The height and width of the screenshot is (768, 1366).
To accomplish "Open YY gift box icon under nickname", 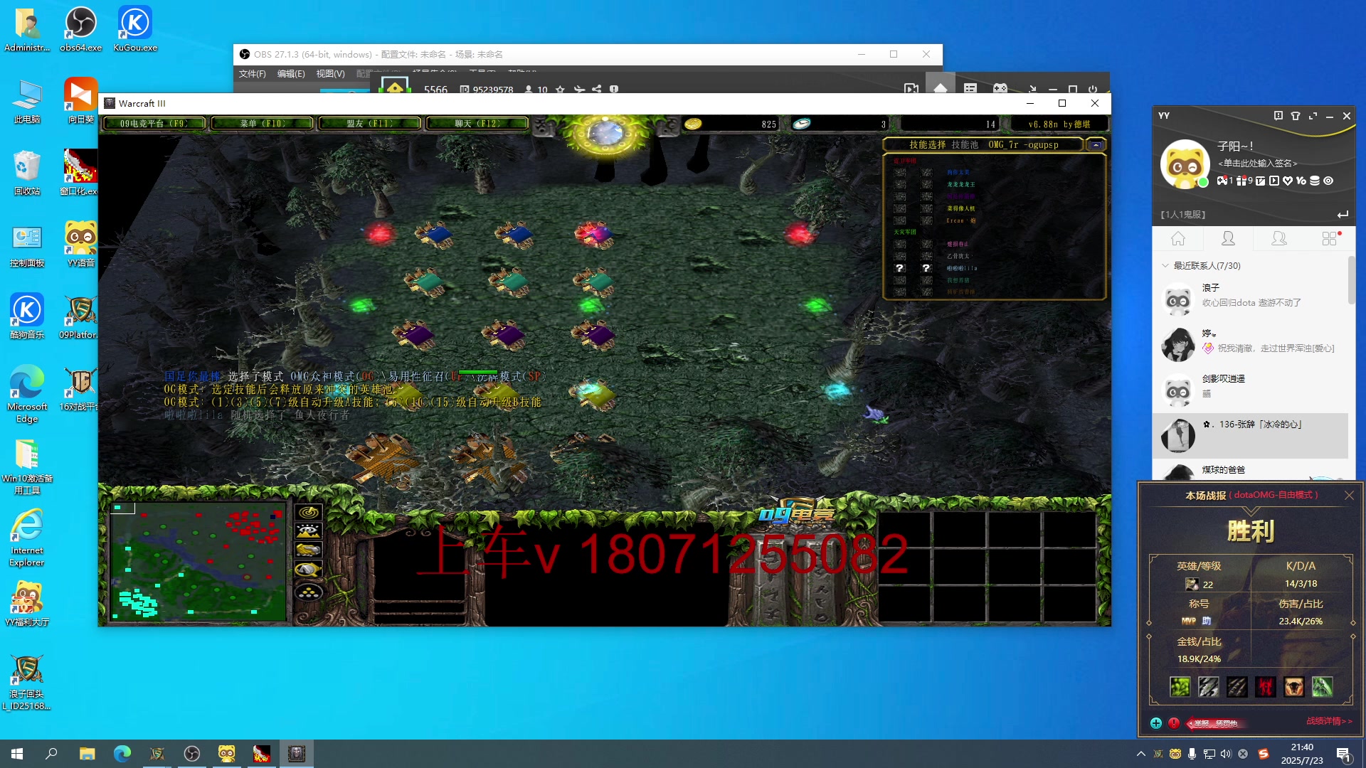I will click(1241, 181).
